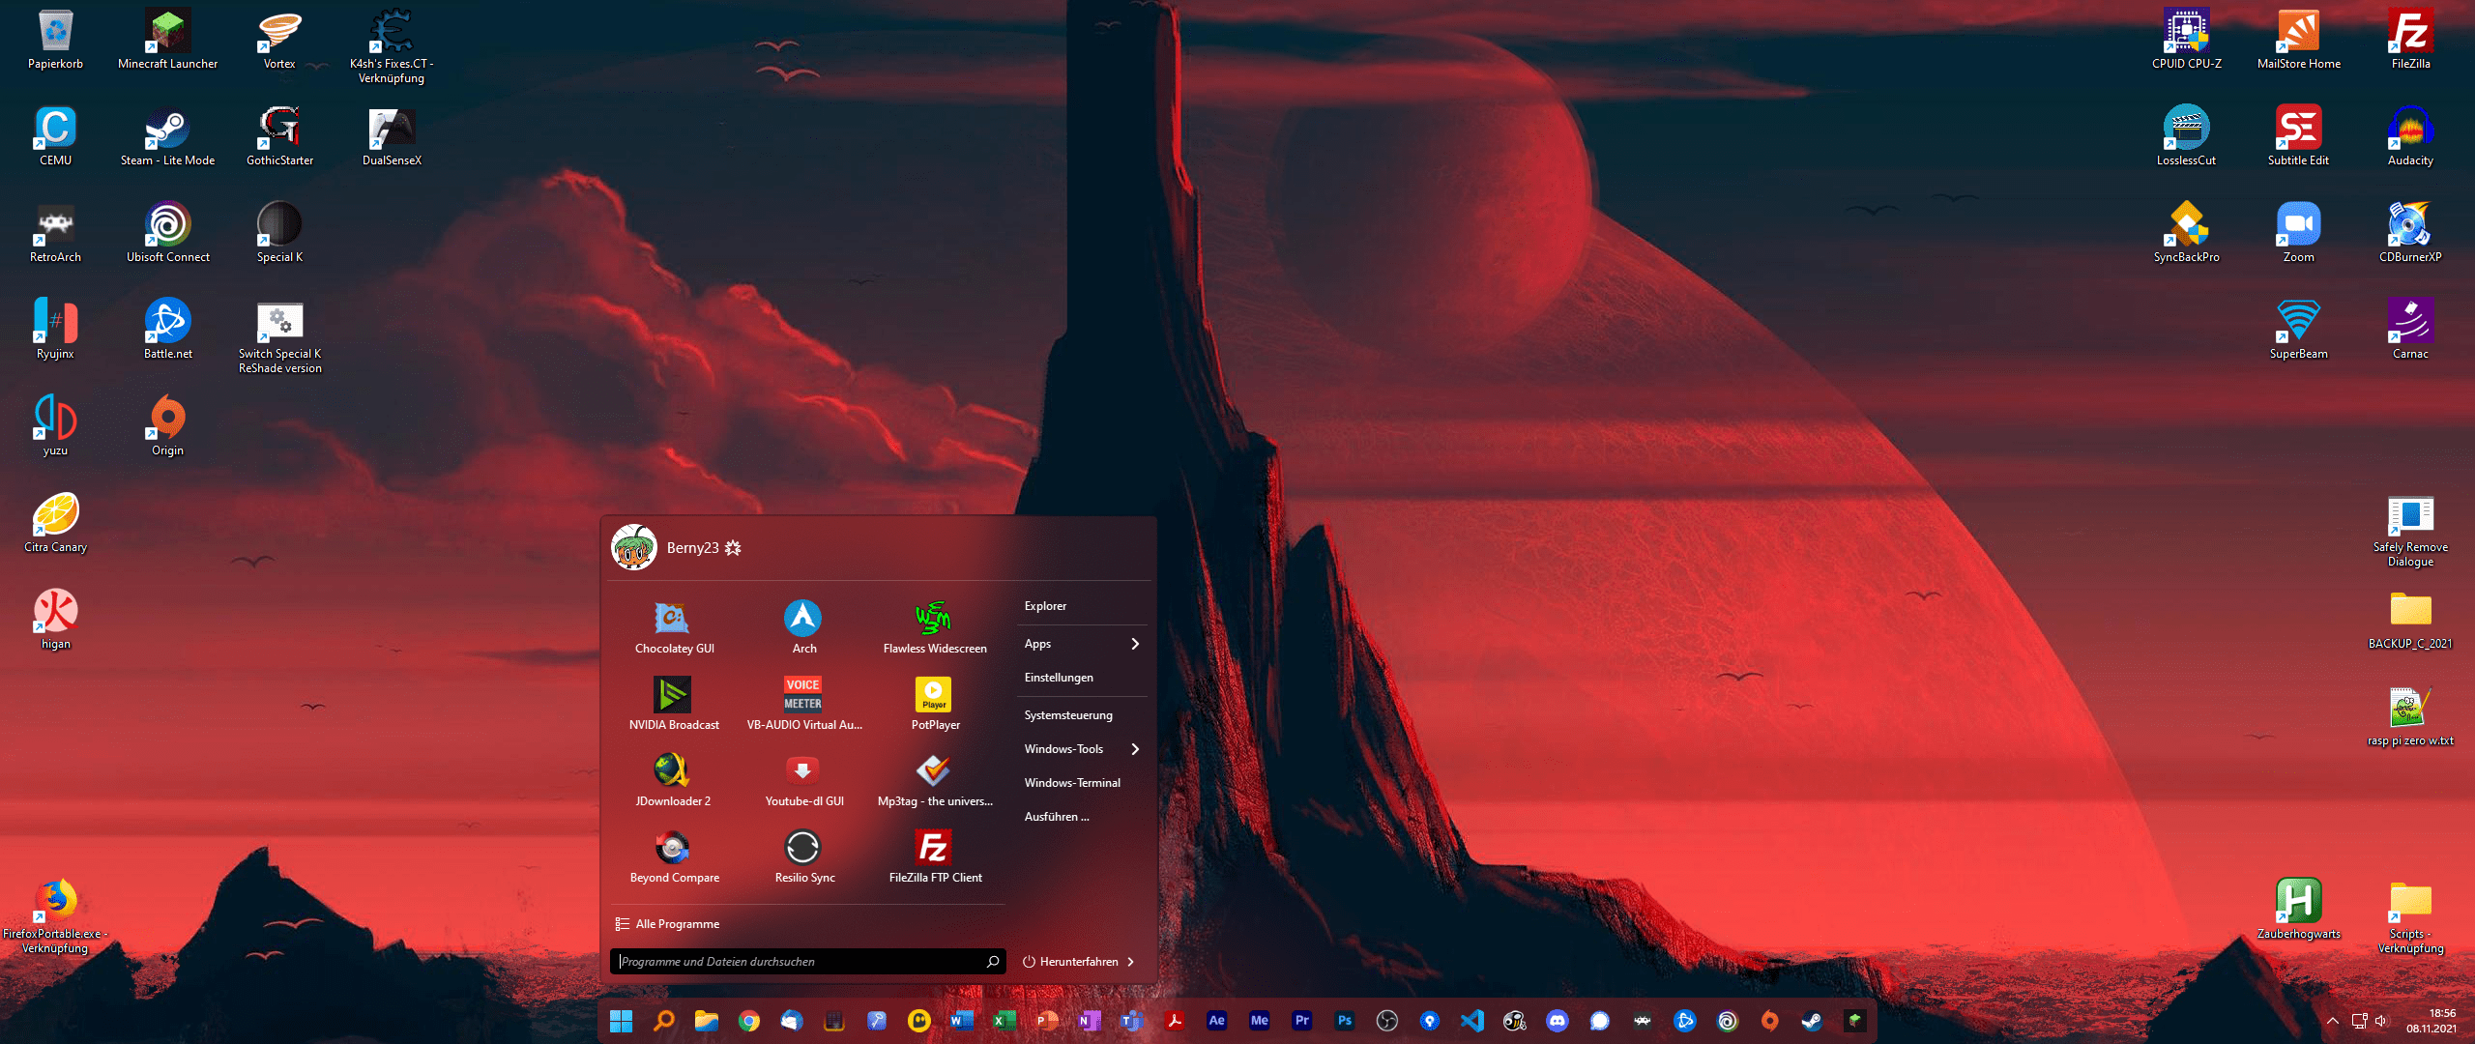Open Visual Studio Code from the taskbar

click(1472, 1021)
